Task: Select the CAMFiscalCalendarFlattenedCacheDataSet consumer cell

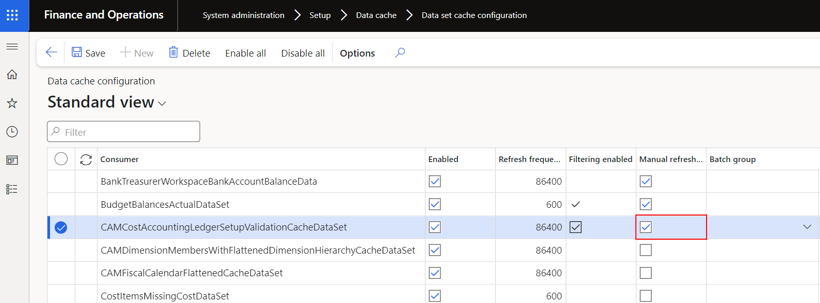Action: 261,273
